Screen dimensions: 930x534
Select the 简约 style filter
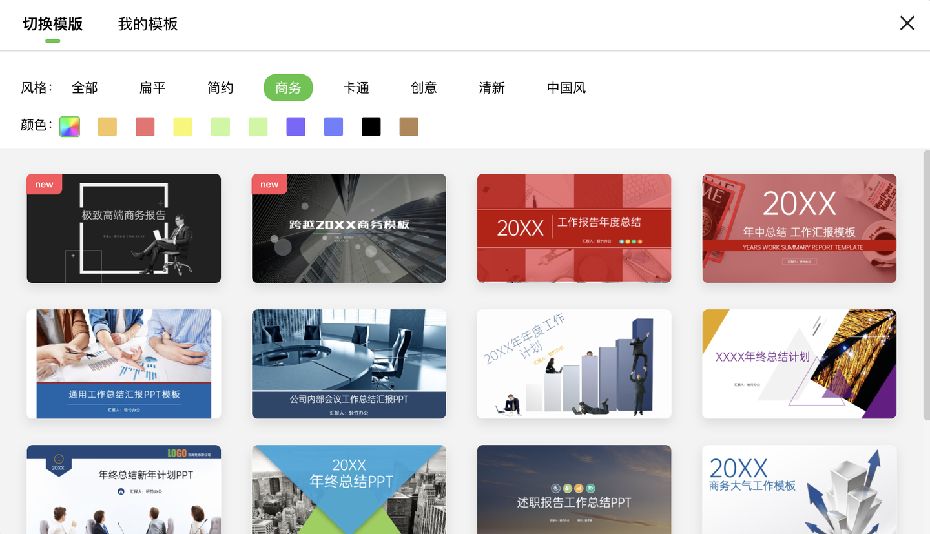pos(220,88)
